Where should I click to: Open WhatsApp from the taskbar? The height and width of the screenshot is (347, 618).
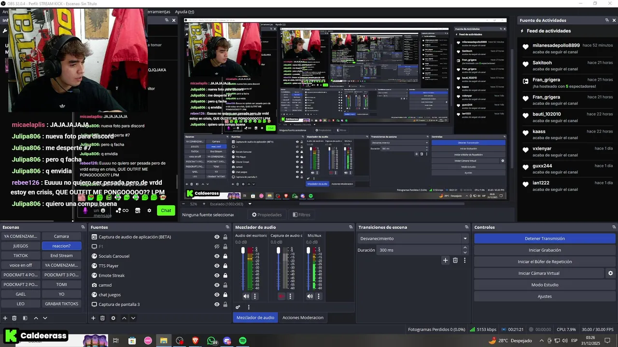click(211, 341)
